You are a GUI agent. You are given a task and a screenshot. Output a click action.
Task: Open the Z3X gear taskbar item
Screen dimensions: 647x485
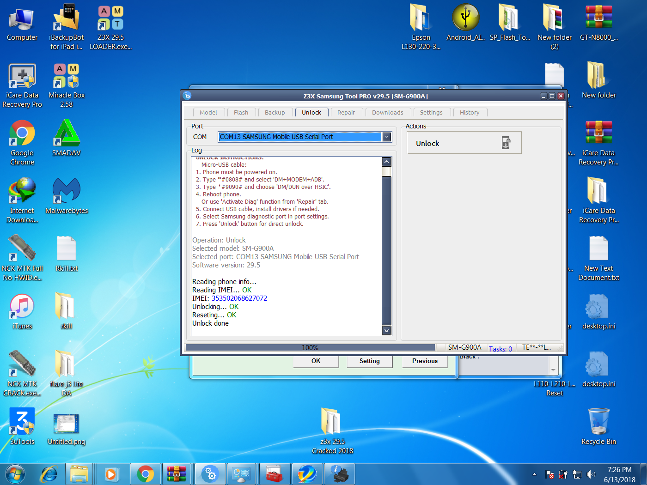210,474
